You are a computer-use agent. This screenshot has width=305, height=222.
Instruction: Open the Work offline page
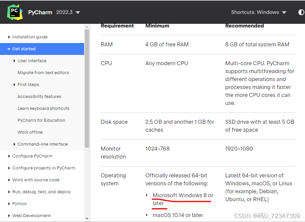(x=30, y=132)
